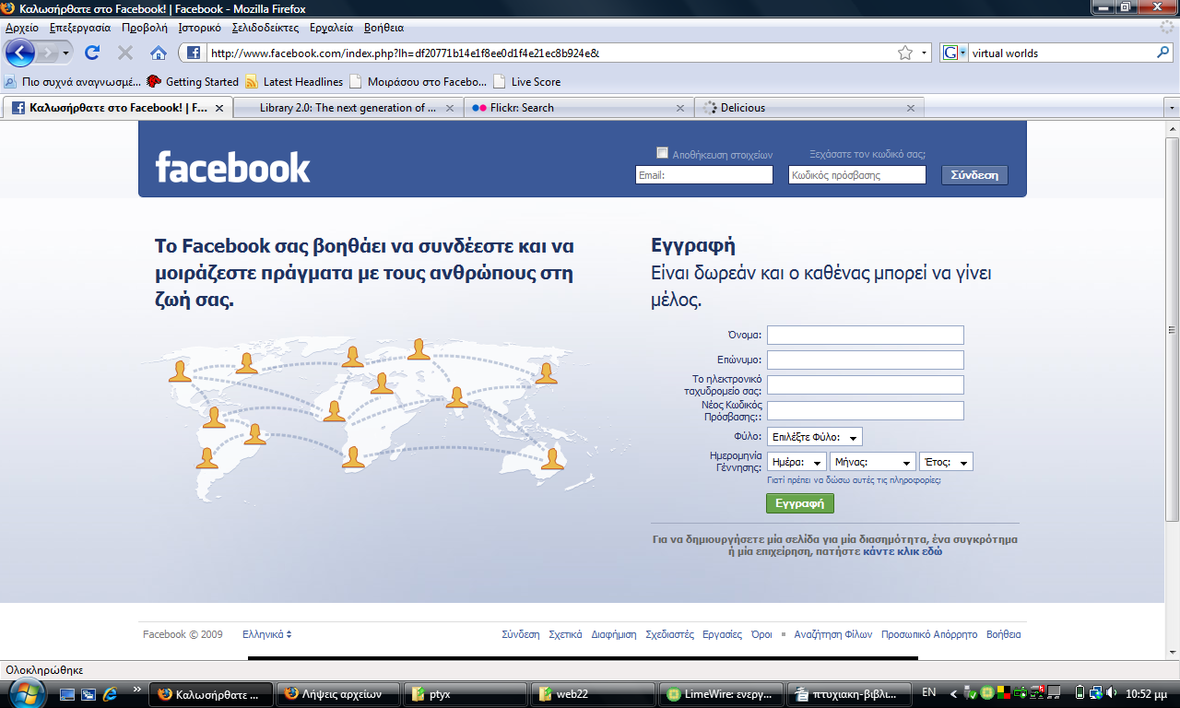Close the Flickr: Search tab
The image size is (1180, 708).
pyautogui.click(x=680, y=108)
